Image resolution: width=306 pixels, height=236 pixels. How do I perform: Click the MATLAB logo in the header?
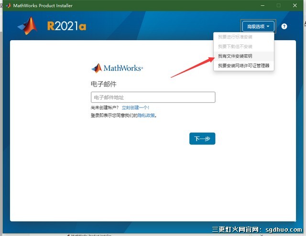(x=28, y=26)
